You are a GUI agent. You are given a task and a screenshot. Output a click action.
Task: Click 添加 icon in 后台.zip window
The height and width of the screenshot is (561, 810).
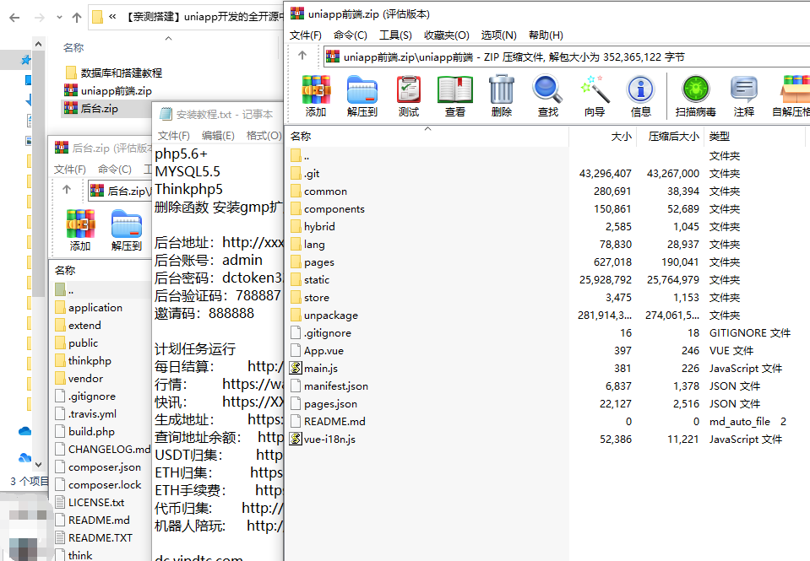point(80,224)
